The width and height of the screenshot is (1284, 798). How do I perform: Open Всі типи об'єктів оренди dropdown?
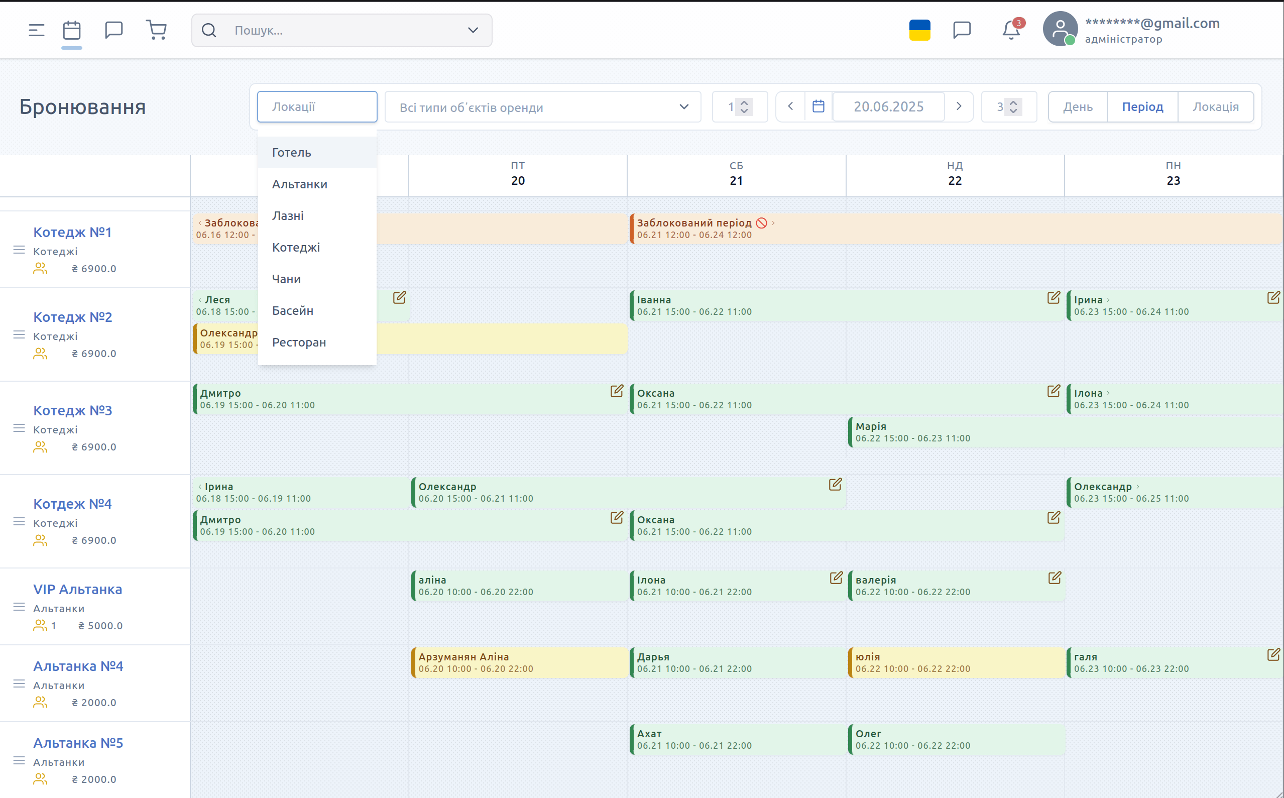(542, 106)
